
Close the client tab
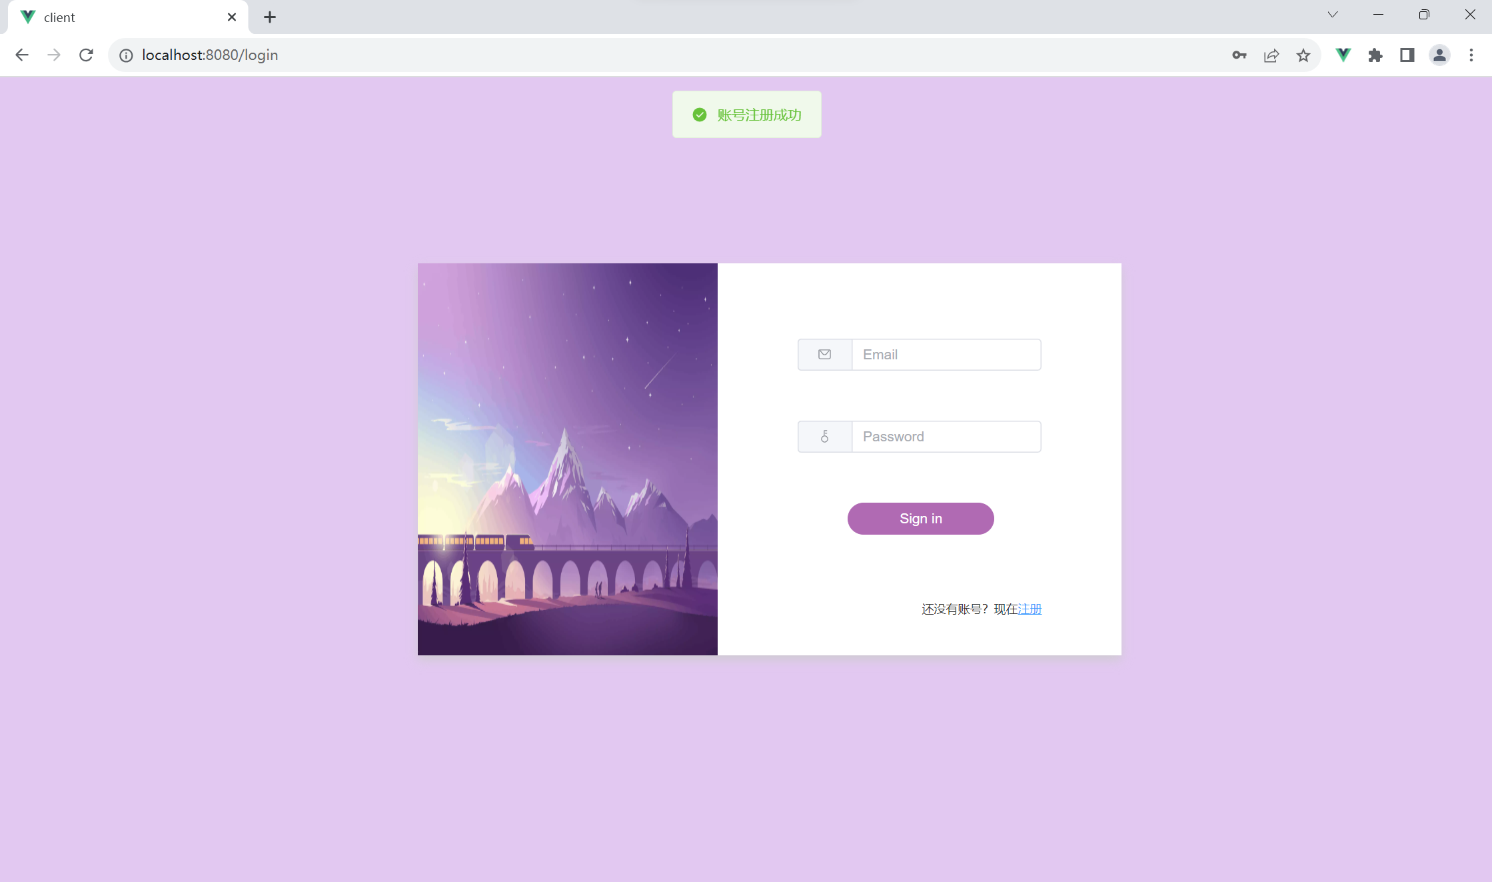232,17
